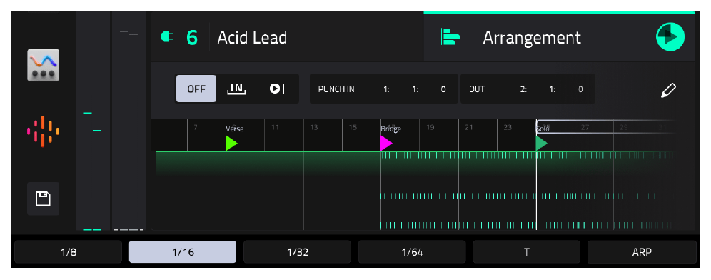Turn punch recording OFF
711x280 pixels.
[x=196, y=89]
